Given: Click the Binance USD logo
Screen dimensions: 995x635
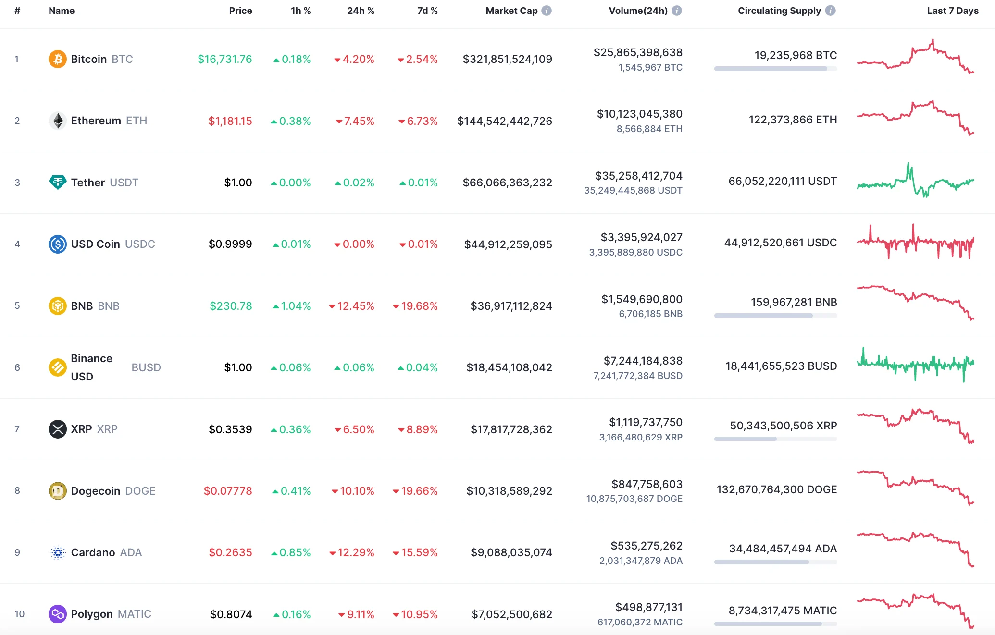Looking at the screenshot, I should 57,367.
